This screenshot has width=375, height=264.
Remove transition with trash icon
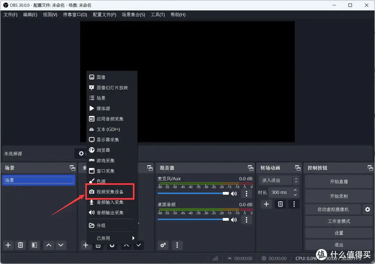click(x=280, y=204)
